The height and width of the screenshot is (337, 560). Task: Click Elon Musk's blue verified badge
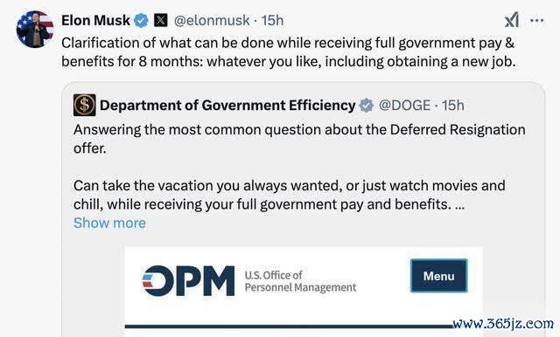(x=141, y=20)
